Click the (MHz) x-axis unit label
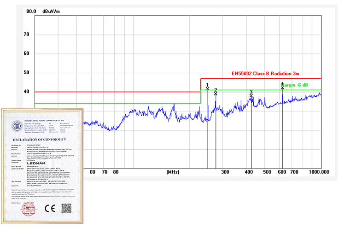This screenshot has width=339, height=228. pos(174,172)
